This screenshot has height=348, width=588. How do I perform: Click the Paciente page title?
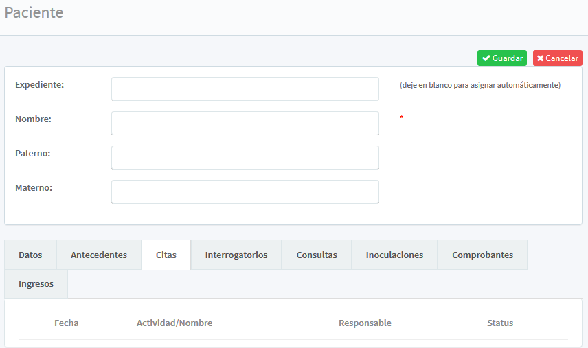coord(34,12)
